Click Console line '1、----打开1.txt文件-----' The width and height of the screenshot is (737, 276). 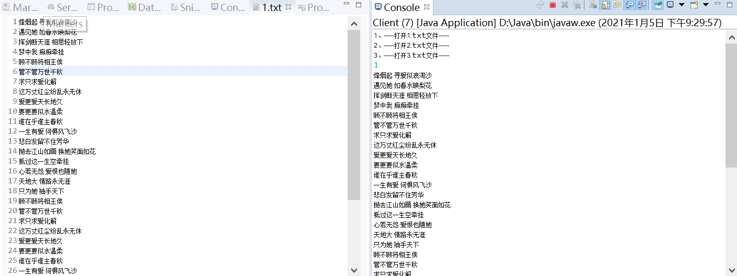(411, 36)
